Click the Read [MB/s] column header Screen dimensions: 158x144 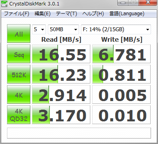pyautogui.click(x=61, y=39)
